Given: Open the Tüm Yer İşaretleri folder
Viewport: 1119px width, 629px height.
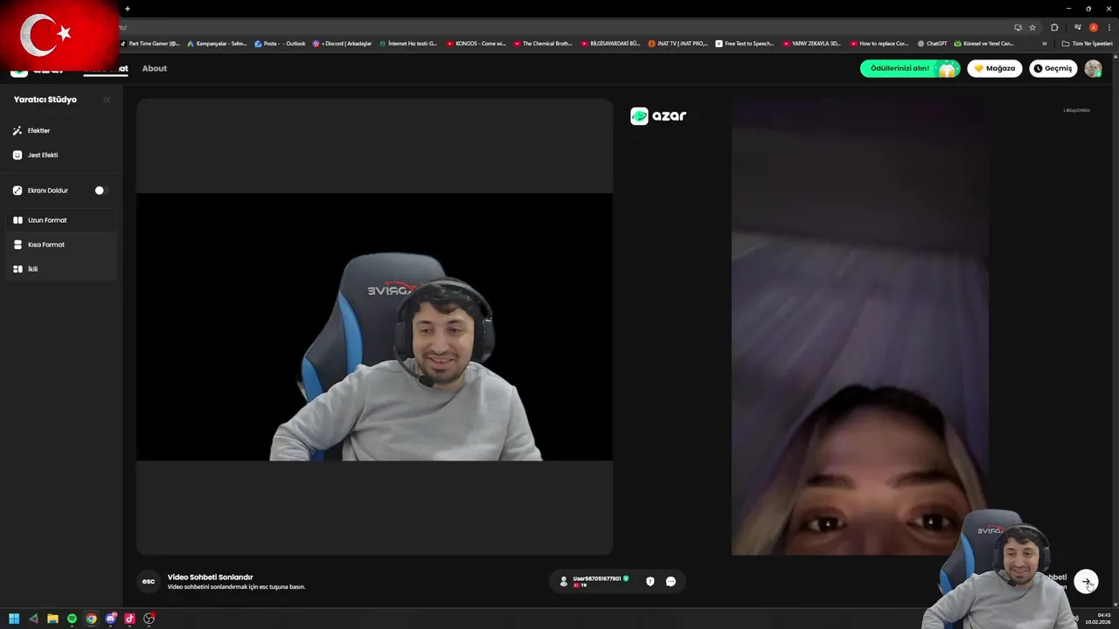Looking at the screenshot, I should coord(1087,44).
